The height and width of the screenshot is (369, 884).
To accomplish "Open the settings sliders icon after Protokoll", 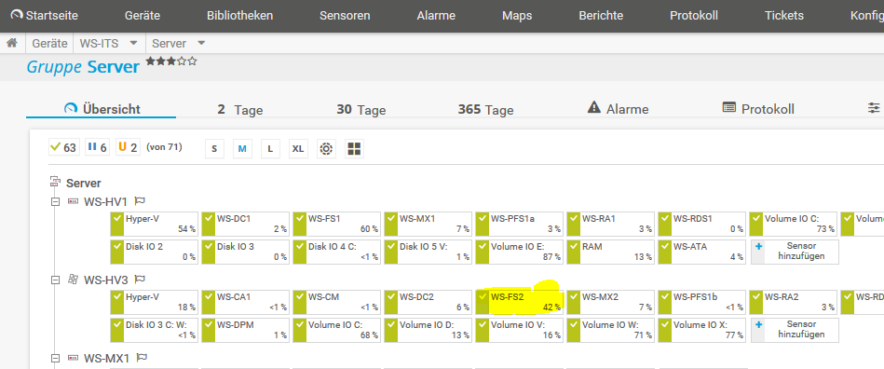I will point(874,108).
